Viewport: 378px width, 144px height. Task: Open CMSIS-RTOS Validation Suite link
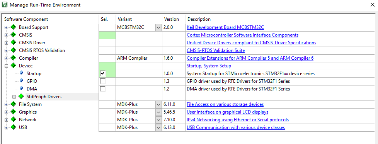(x=216, y=50)
